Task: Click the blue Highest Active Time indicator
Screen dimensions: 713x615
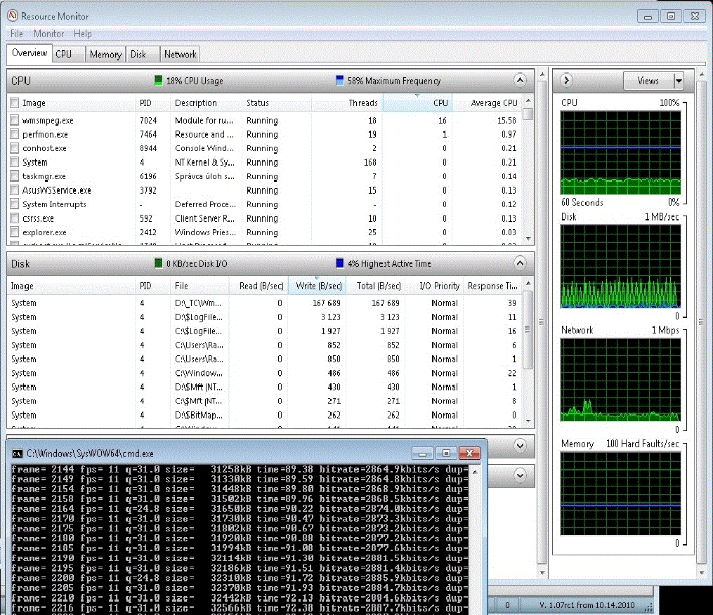Action: coord(340,263)
